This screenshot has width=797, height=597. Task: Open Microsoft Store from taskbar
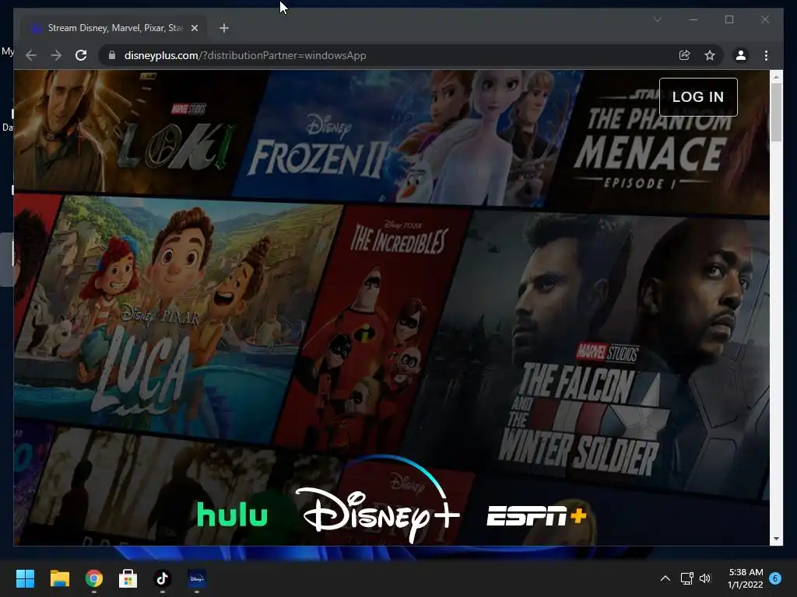point(128,578)
